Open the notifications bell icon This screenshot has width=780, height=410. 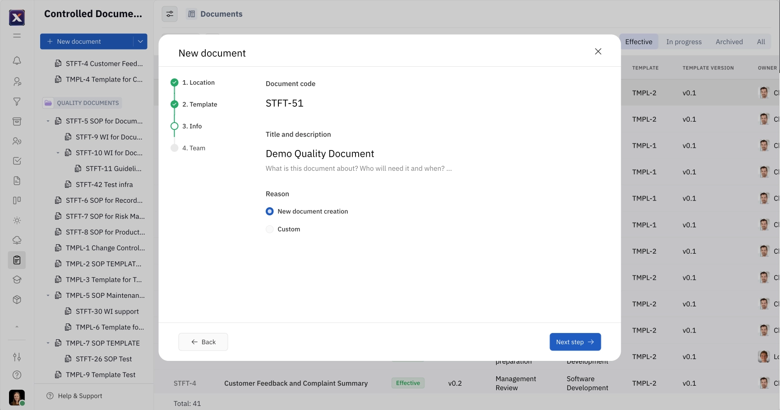(17, 60)
